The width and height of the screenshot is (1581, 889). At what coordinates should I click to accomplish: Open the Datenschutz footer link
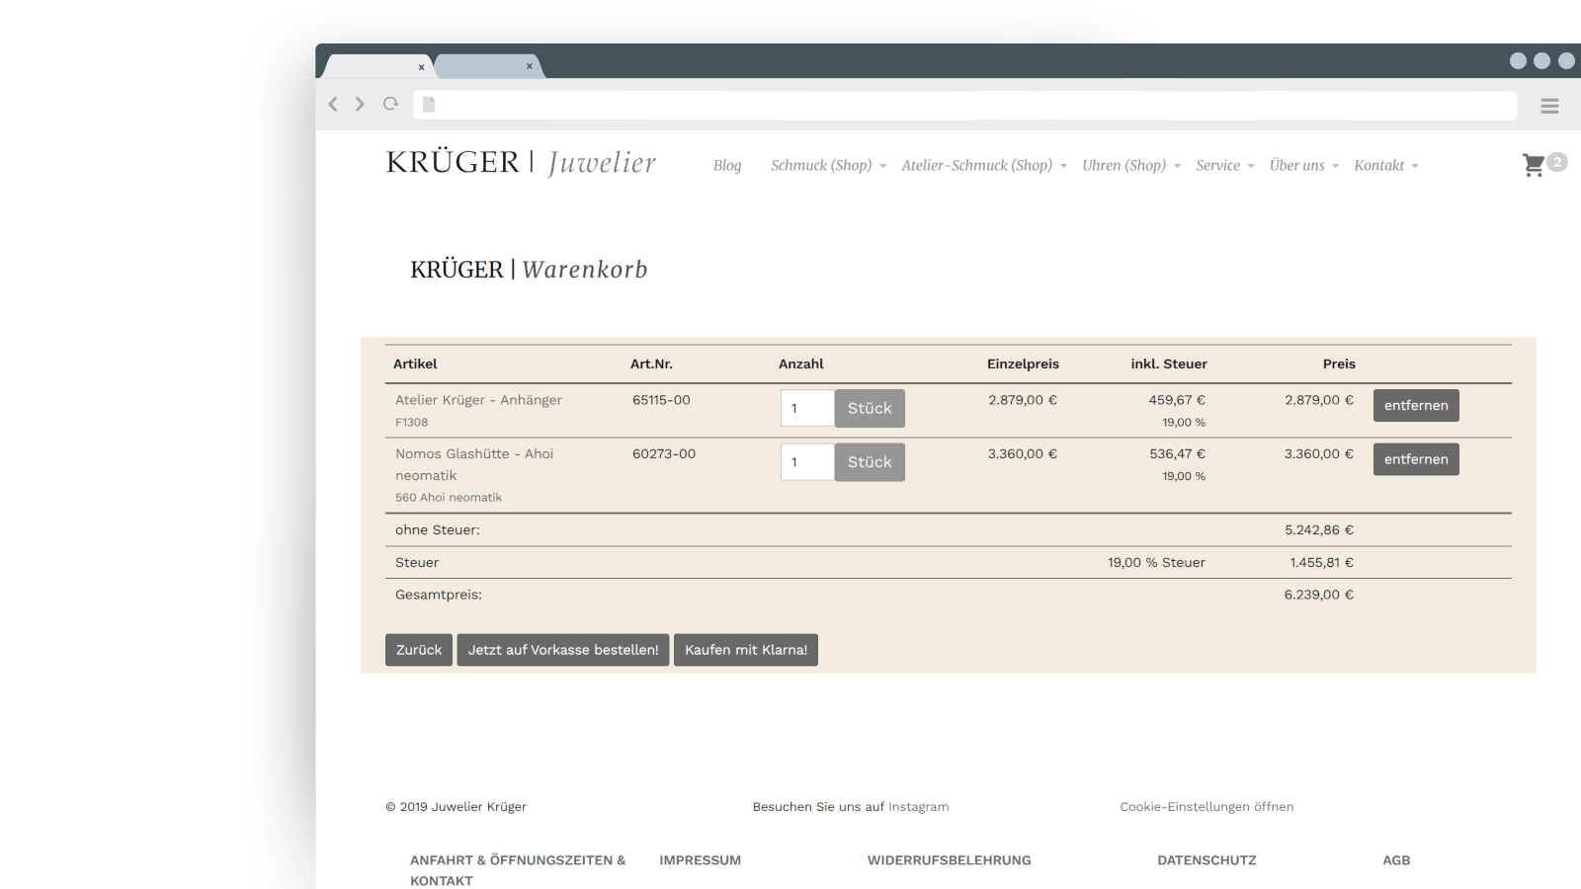pos(1207,860)
